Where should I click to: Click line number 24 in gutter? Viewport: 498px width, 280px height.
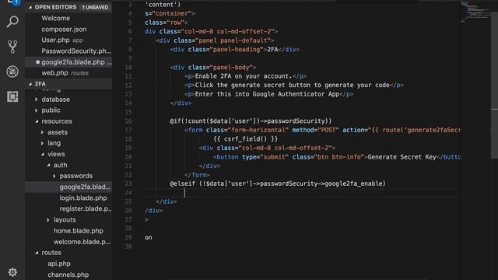point(128,192)
